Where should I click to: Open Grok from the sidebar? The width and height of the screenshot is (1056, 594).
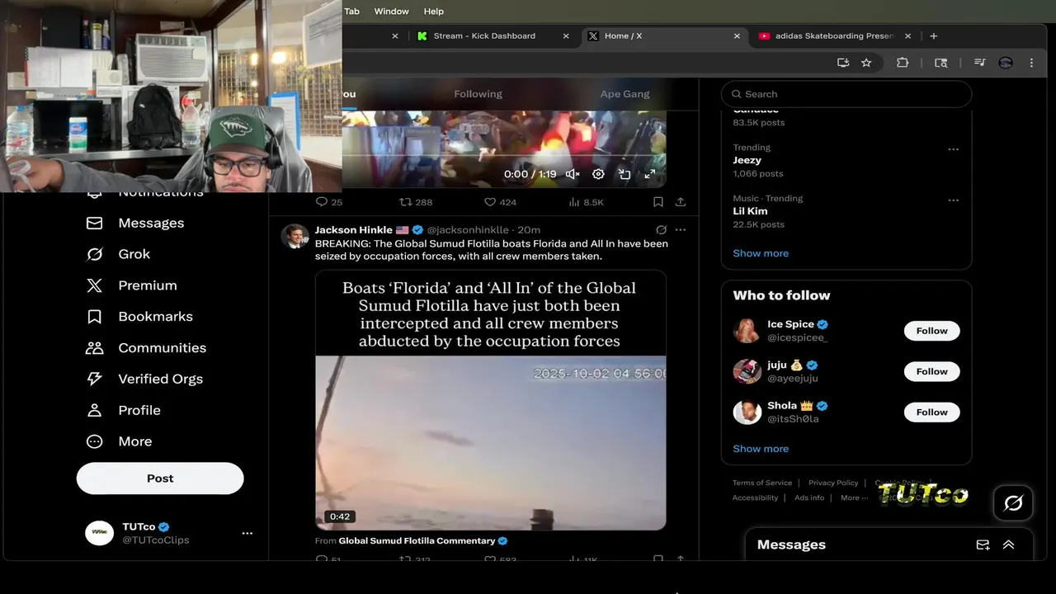click(x=118, y=254)
